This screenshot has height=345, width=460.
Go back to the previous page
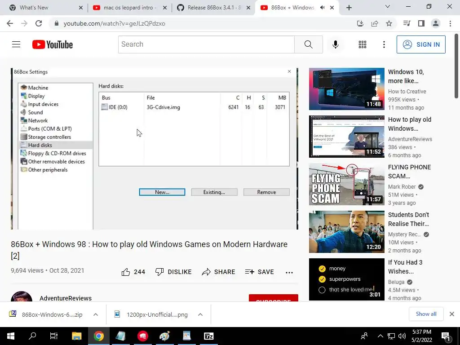pyautogui.click(x=10, y=23)
